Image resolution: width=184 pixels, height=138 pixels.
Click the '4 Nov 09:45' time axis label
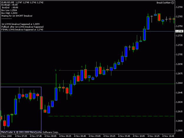pos(124,136)
